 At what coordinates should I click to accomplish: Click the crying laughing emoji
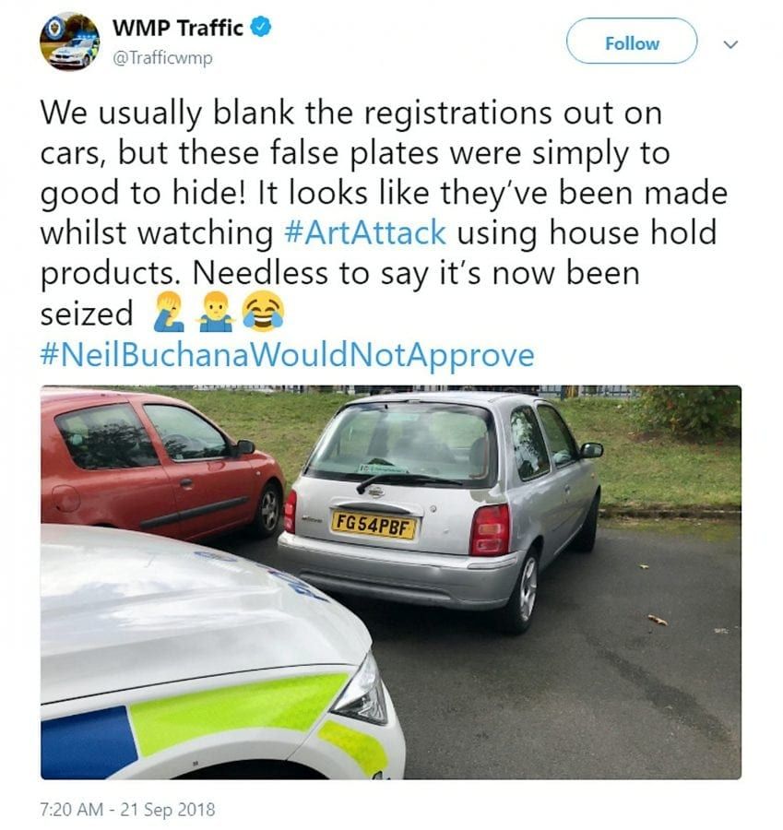click(x=263, y=312)
